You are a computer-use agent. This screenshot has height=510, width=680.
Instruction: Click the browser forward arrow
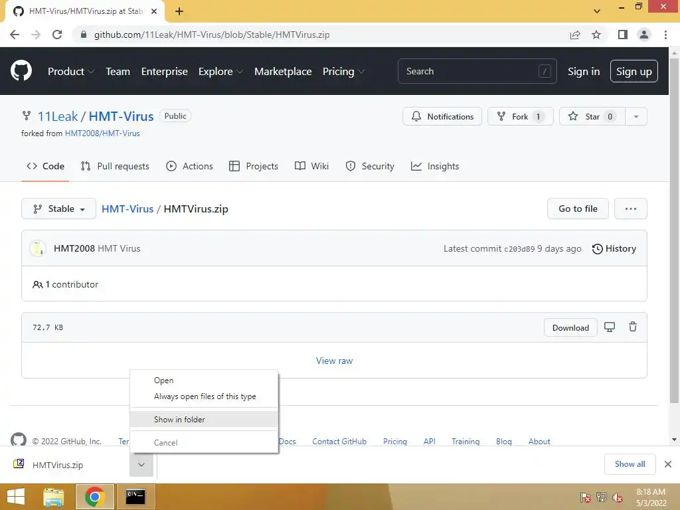point(36,35)
